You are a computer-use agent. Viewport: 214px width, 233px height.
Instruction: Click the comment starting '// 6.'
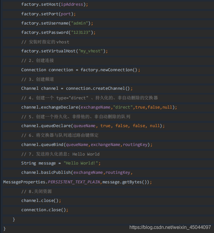(60, 135)
